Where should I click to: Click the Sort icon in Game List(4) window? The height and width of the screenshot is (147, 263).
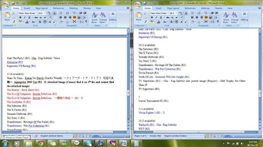[212, 22]
